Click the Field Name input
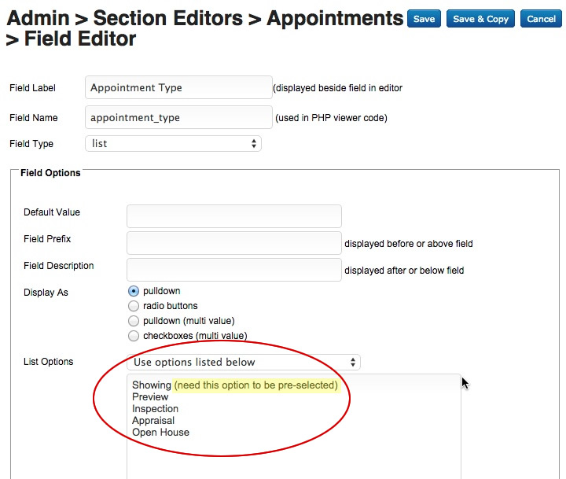The height and width of the screenshot is (479, 566). (x=178, y=118)
